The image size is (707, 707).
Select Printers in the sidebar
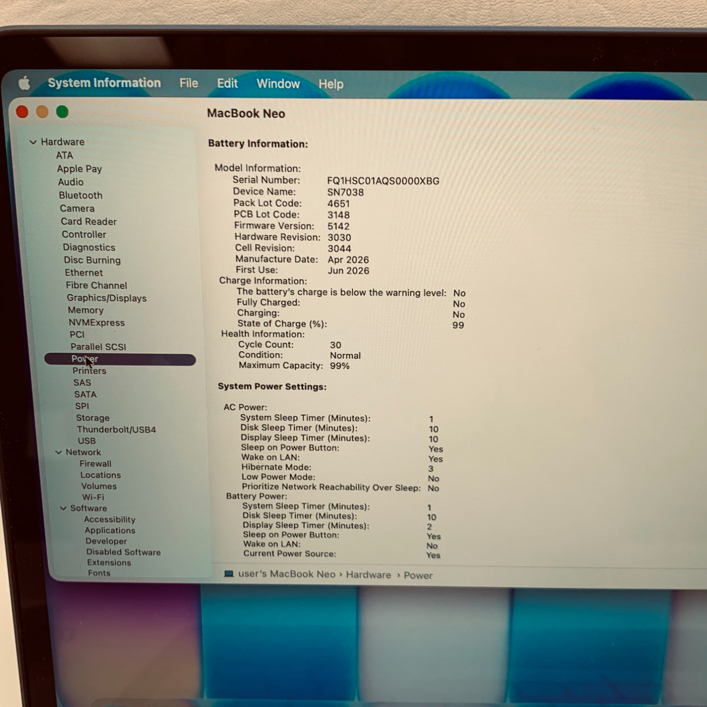click(89, 371)
